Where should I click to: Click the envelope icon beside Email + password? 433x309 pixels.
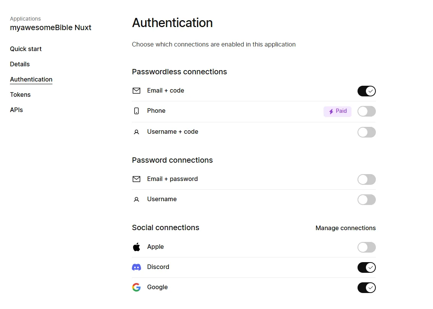136,179
